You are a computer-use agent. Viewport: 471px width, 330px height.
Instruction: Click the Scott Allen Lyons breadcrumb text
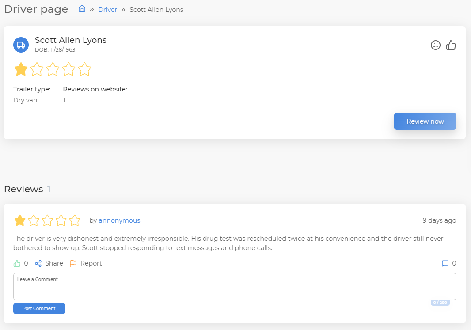[x=156, y=10]
